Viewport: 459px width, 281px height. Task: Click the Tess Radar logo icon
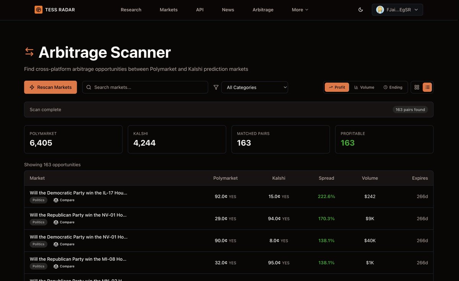point(38,10)
